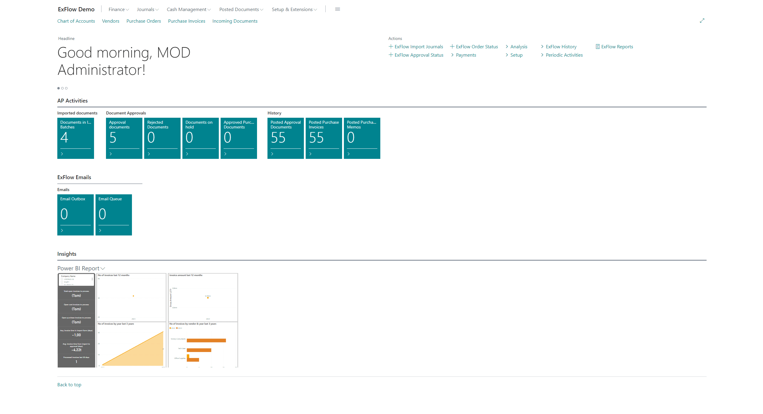Screen dimensions: 763x414
Task: Click arrow on Email Outbox tile
Action: tap(62, 230)
